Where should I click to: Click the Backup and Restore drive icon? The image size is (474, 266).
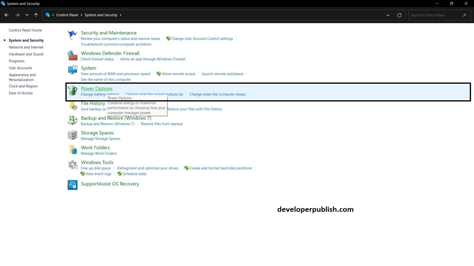coord(72,120)
